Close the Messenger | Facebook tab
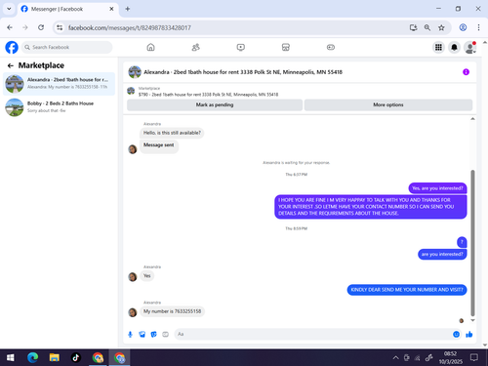 pyautogui.click(x=111, y=9)
